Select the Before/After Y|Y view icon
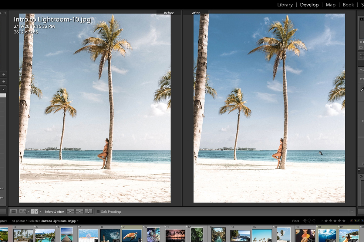The height and width of the screenshot is (242, 364). point(35,211)
